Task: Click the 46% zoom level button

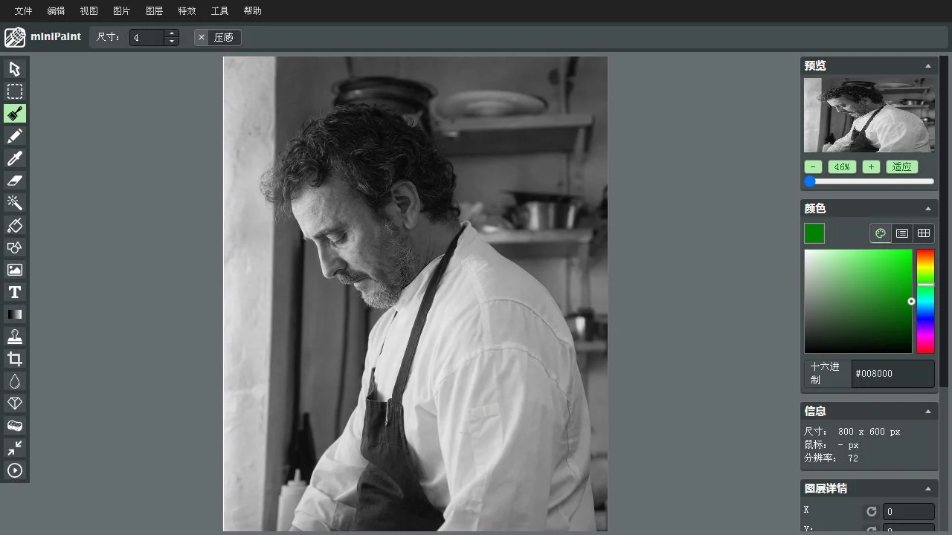Action: click(x=842, y=167)
